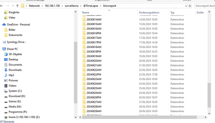Open Kingbrite folder in sidebar
The width and height of the screenshot is (215, 123).
14,12
